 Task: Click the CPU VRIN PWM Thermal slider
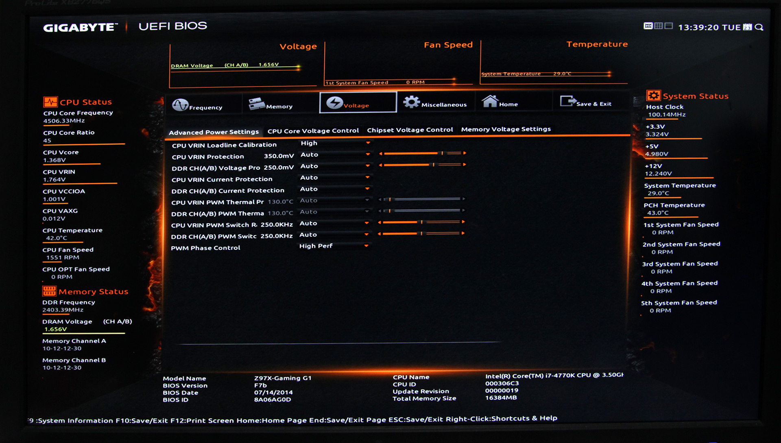point(421,199)
